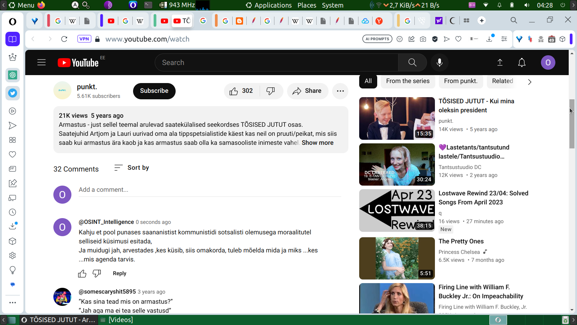The height and width of the screenshot is (325, 577).
Task: Select the From the series chip
Action: pos(408,81)
